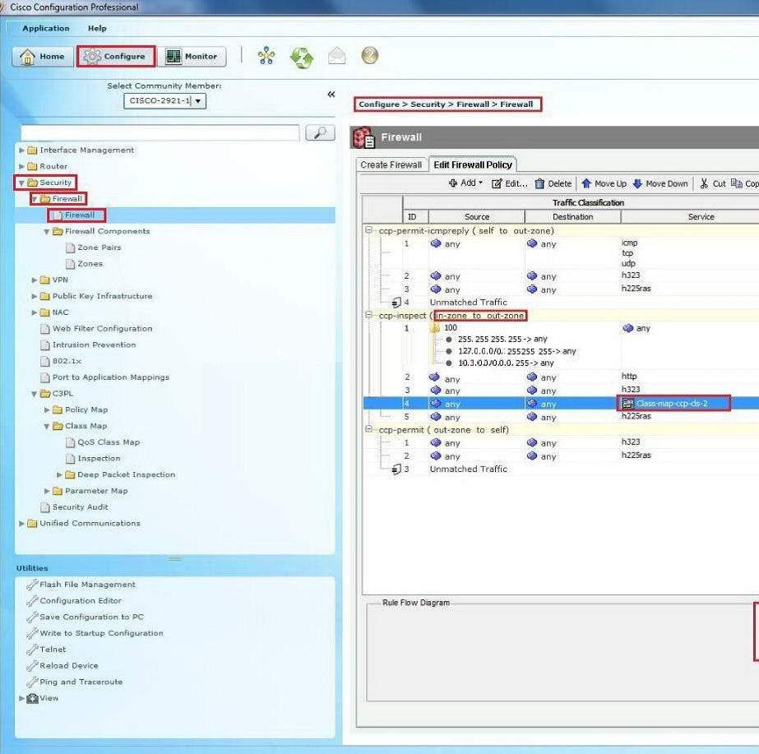Move the selected rule up
Screen dimensions: 759x754
[604, 184]
